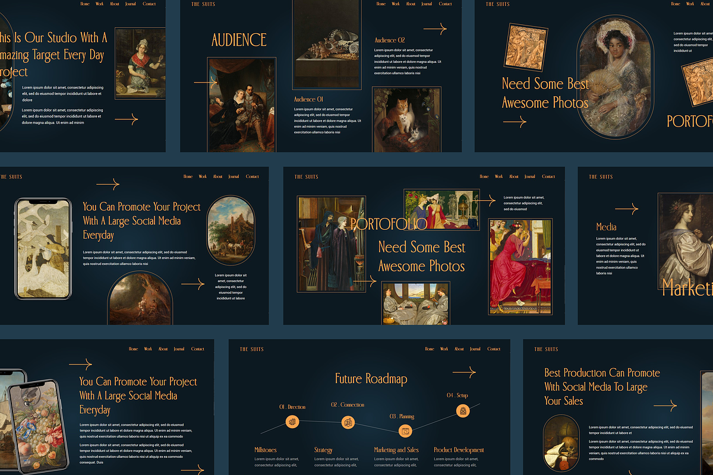Click the arrow above the Media heading
This screenshot has height=475, width=713.
tap(627, 208)
